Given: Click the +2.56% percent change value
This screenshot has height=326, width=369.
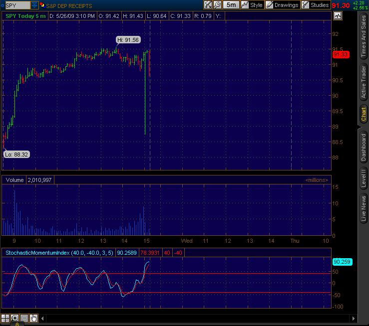Looking at the screenshot, I should [x=361, y=8].
